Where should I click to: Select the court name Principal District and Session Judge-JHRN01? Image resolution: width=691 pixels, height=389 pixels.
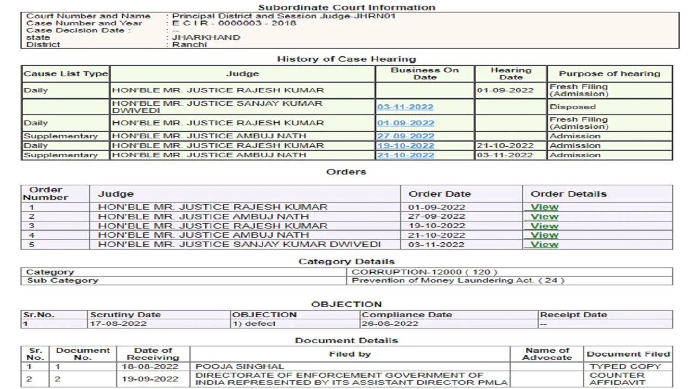pyautogui.click(x=284, y=16)
